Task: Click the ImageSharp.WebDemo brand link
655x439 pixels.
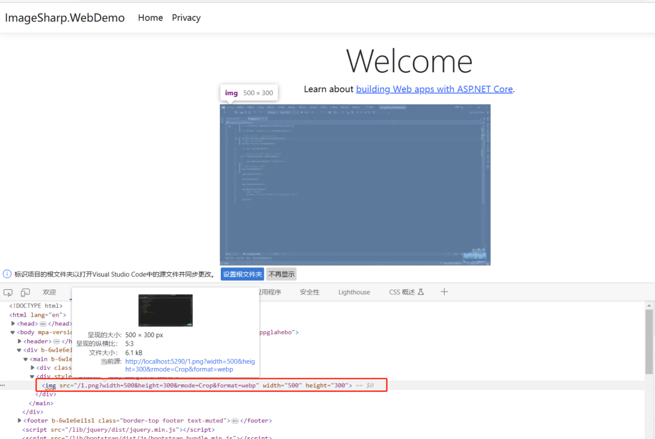Action: pos(65,18)
